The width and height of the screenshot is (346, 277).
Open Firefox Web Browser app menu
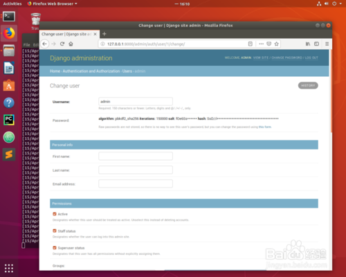click(x=52, y=3)
